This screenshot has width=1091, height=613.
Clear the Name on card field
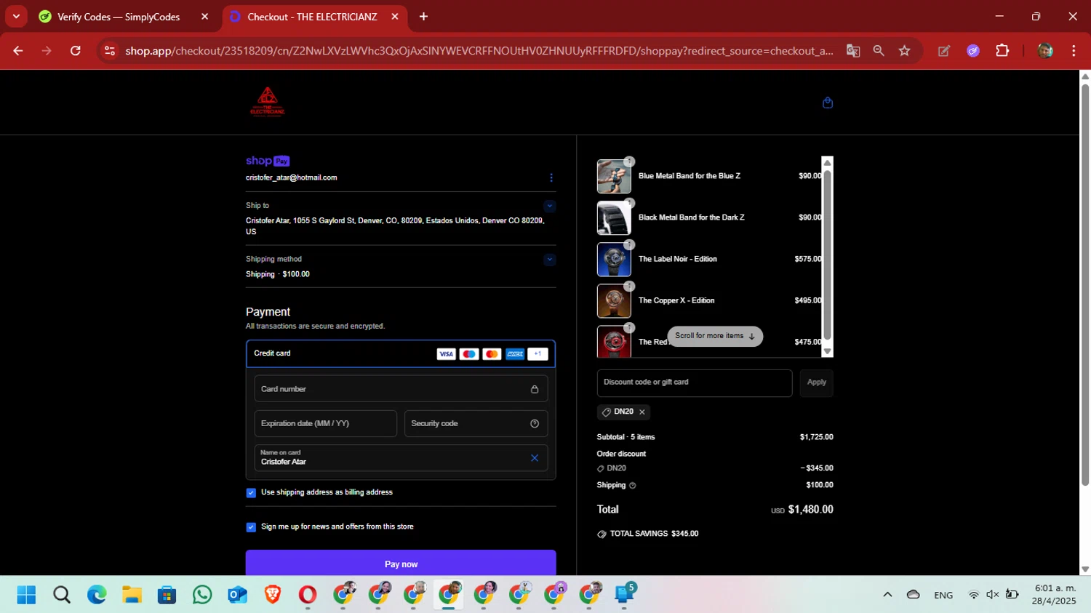point(535,457)
